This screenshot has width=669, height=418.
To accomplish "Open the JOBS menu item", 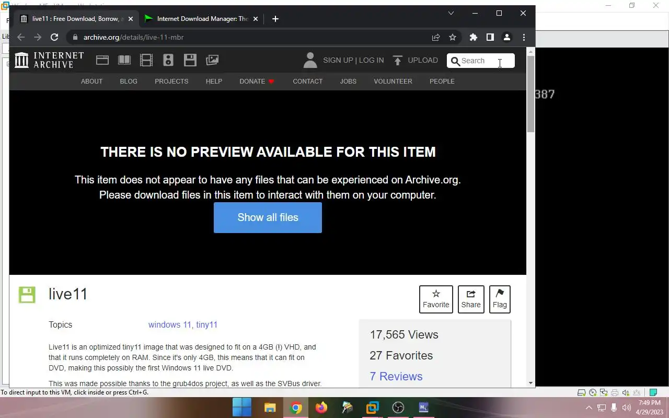I will (348, 81).
